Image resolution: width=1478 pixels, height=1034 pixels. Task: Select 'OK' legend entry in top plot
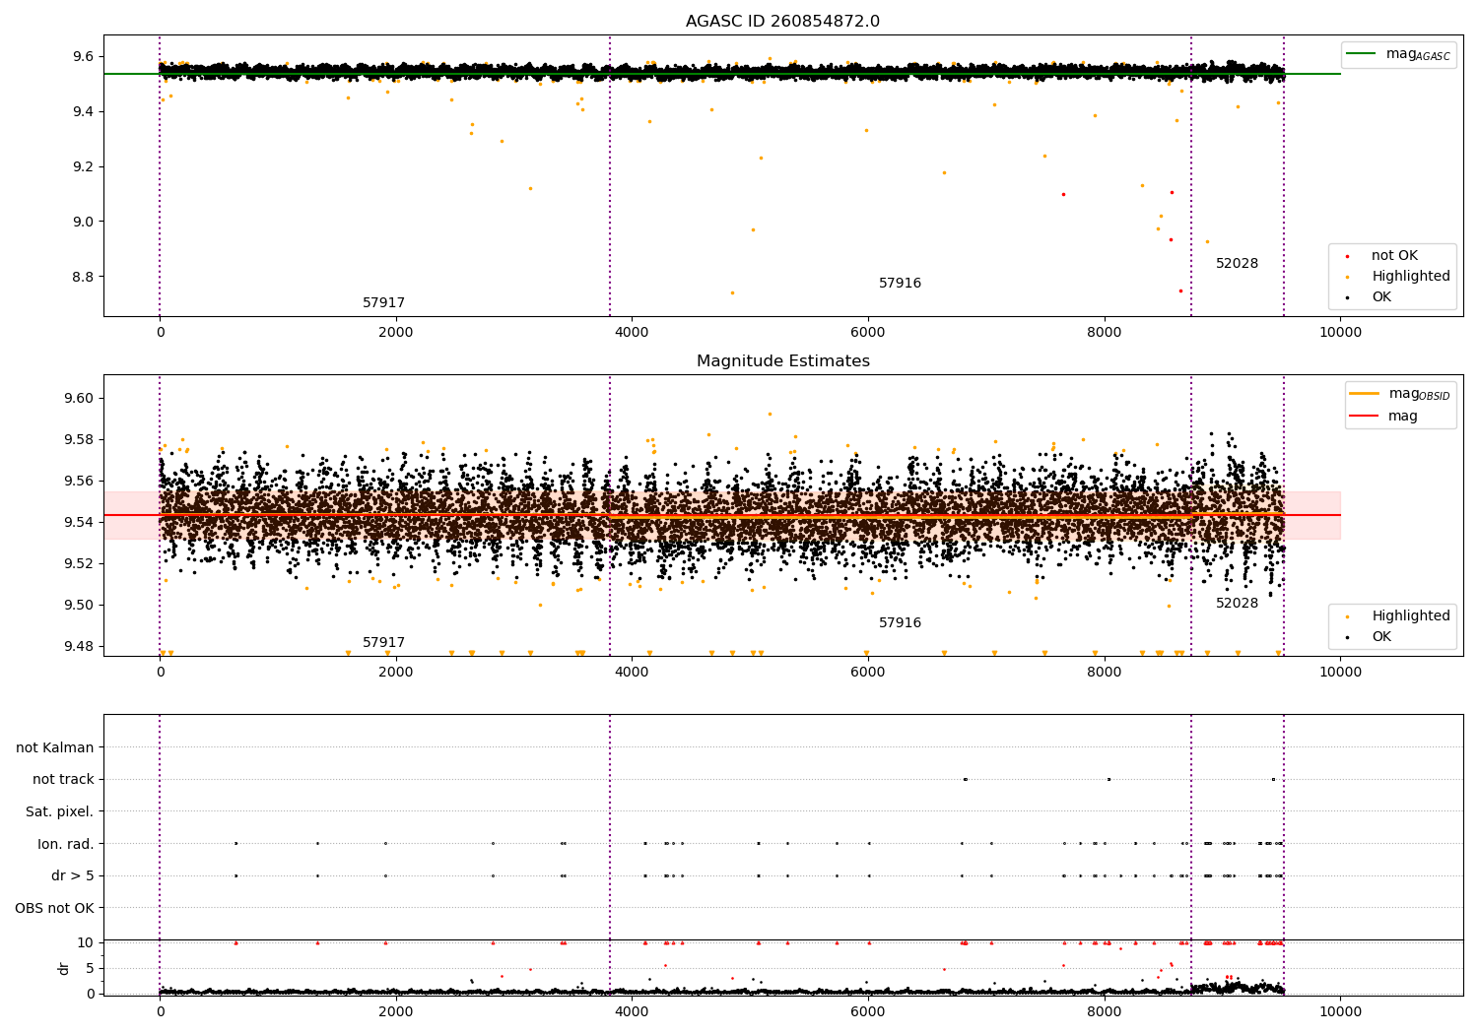click(1381, 297)
